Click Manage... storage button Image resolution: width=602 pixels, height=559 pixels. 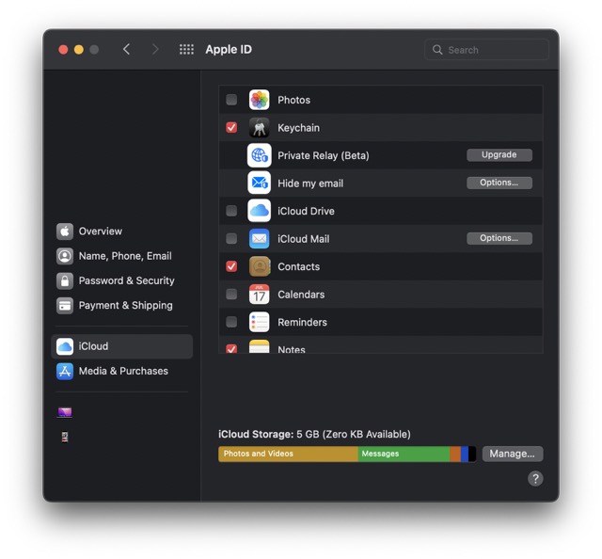(x=512, y=454)
